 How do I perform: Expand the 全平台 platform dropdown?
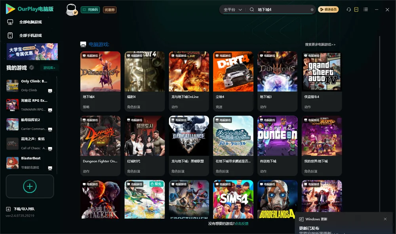coord(232,9)
